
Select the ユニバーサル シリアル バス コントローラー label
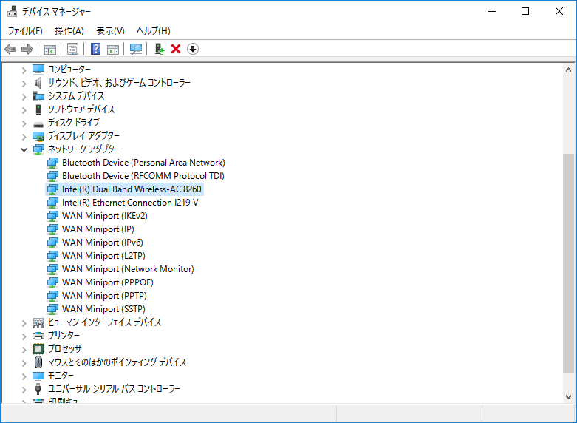114,389
